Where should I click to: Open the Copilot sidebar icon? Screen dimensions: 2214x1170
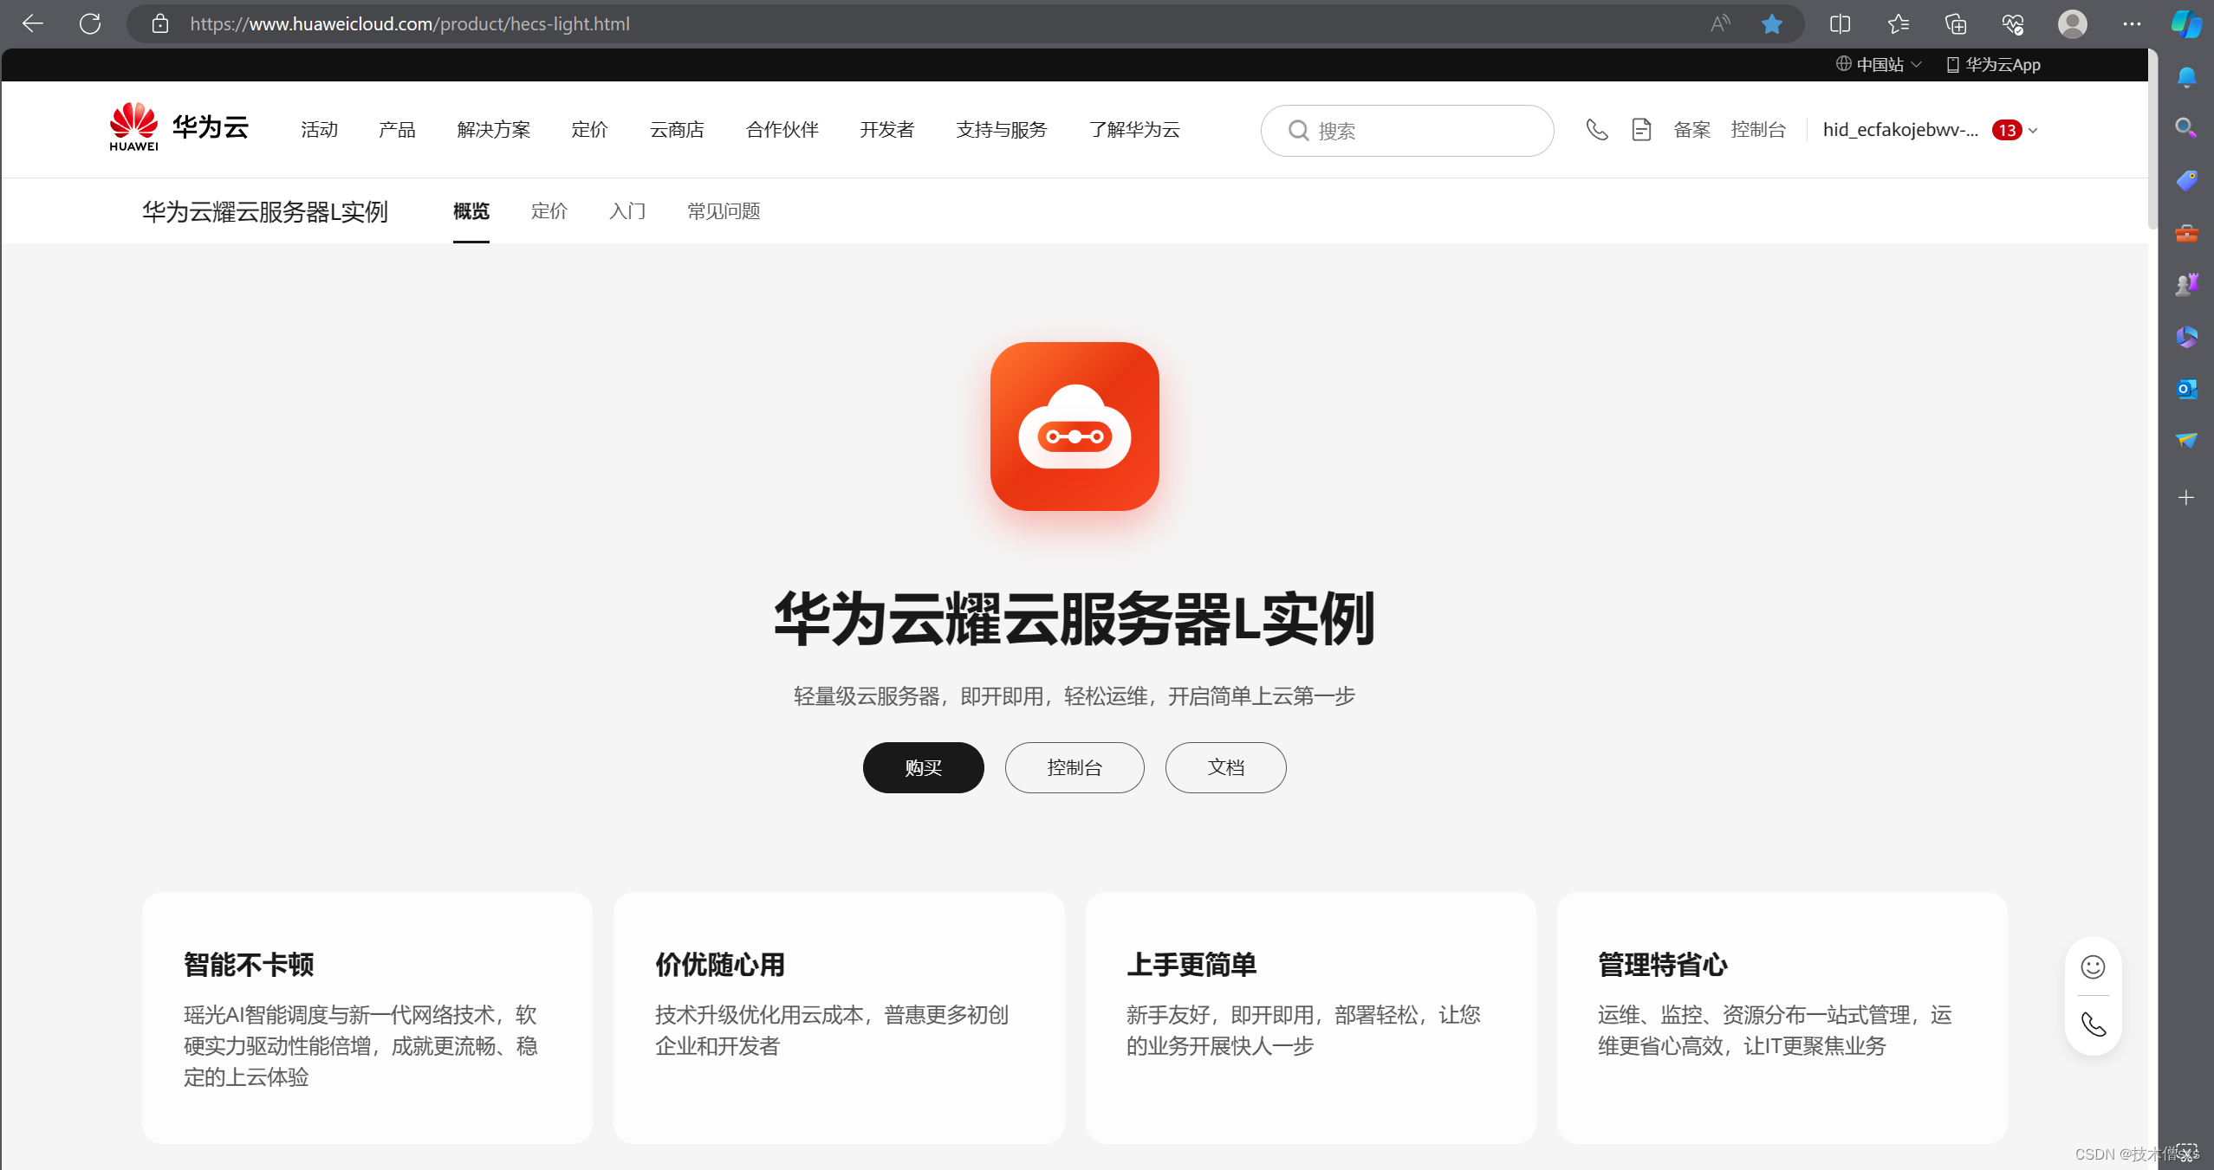(2185, 24)
